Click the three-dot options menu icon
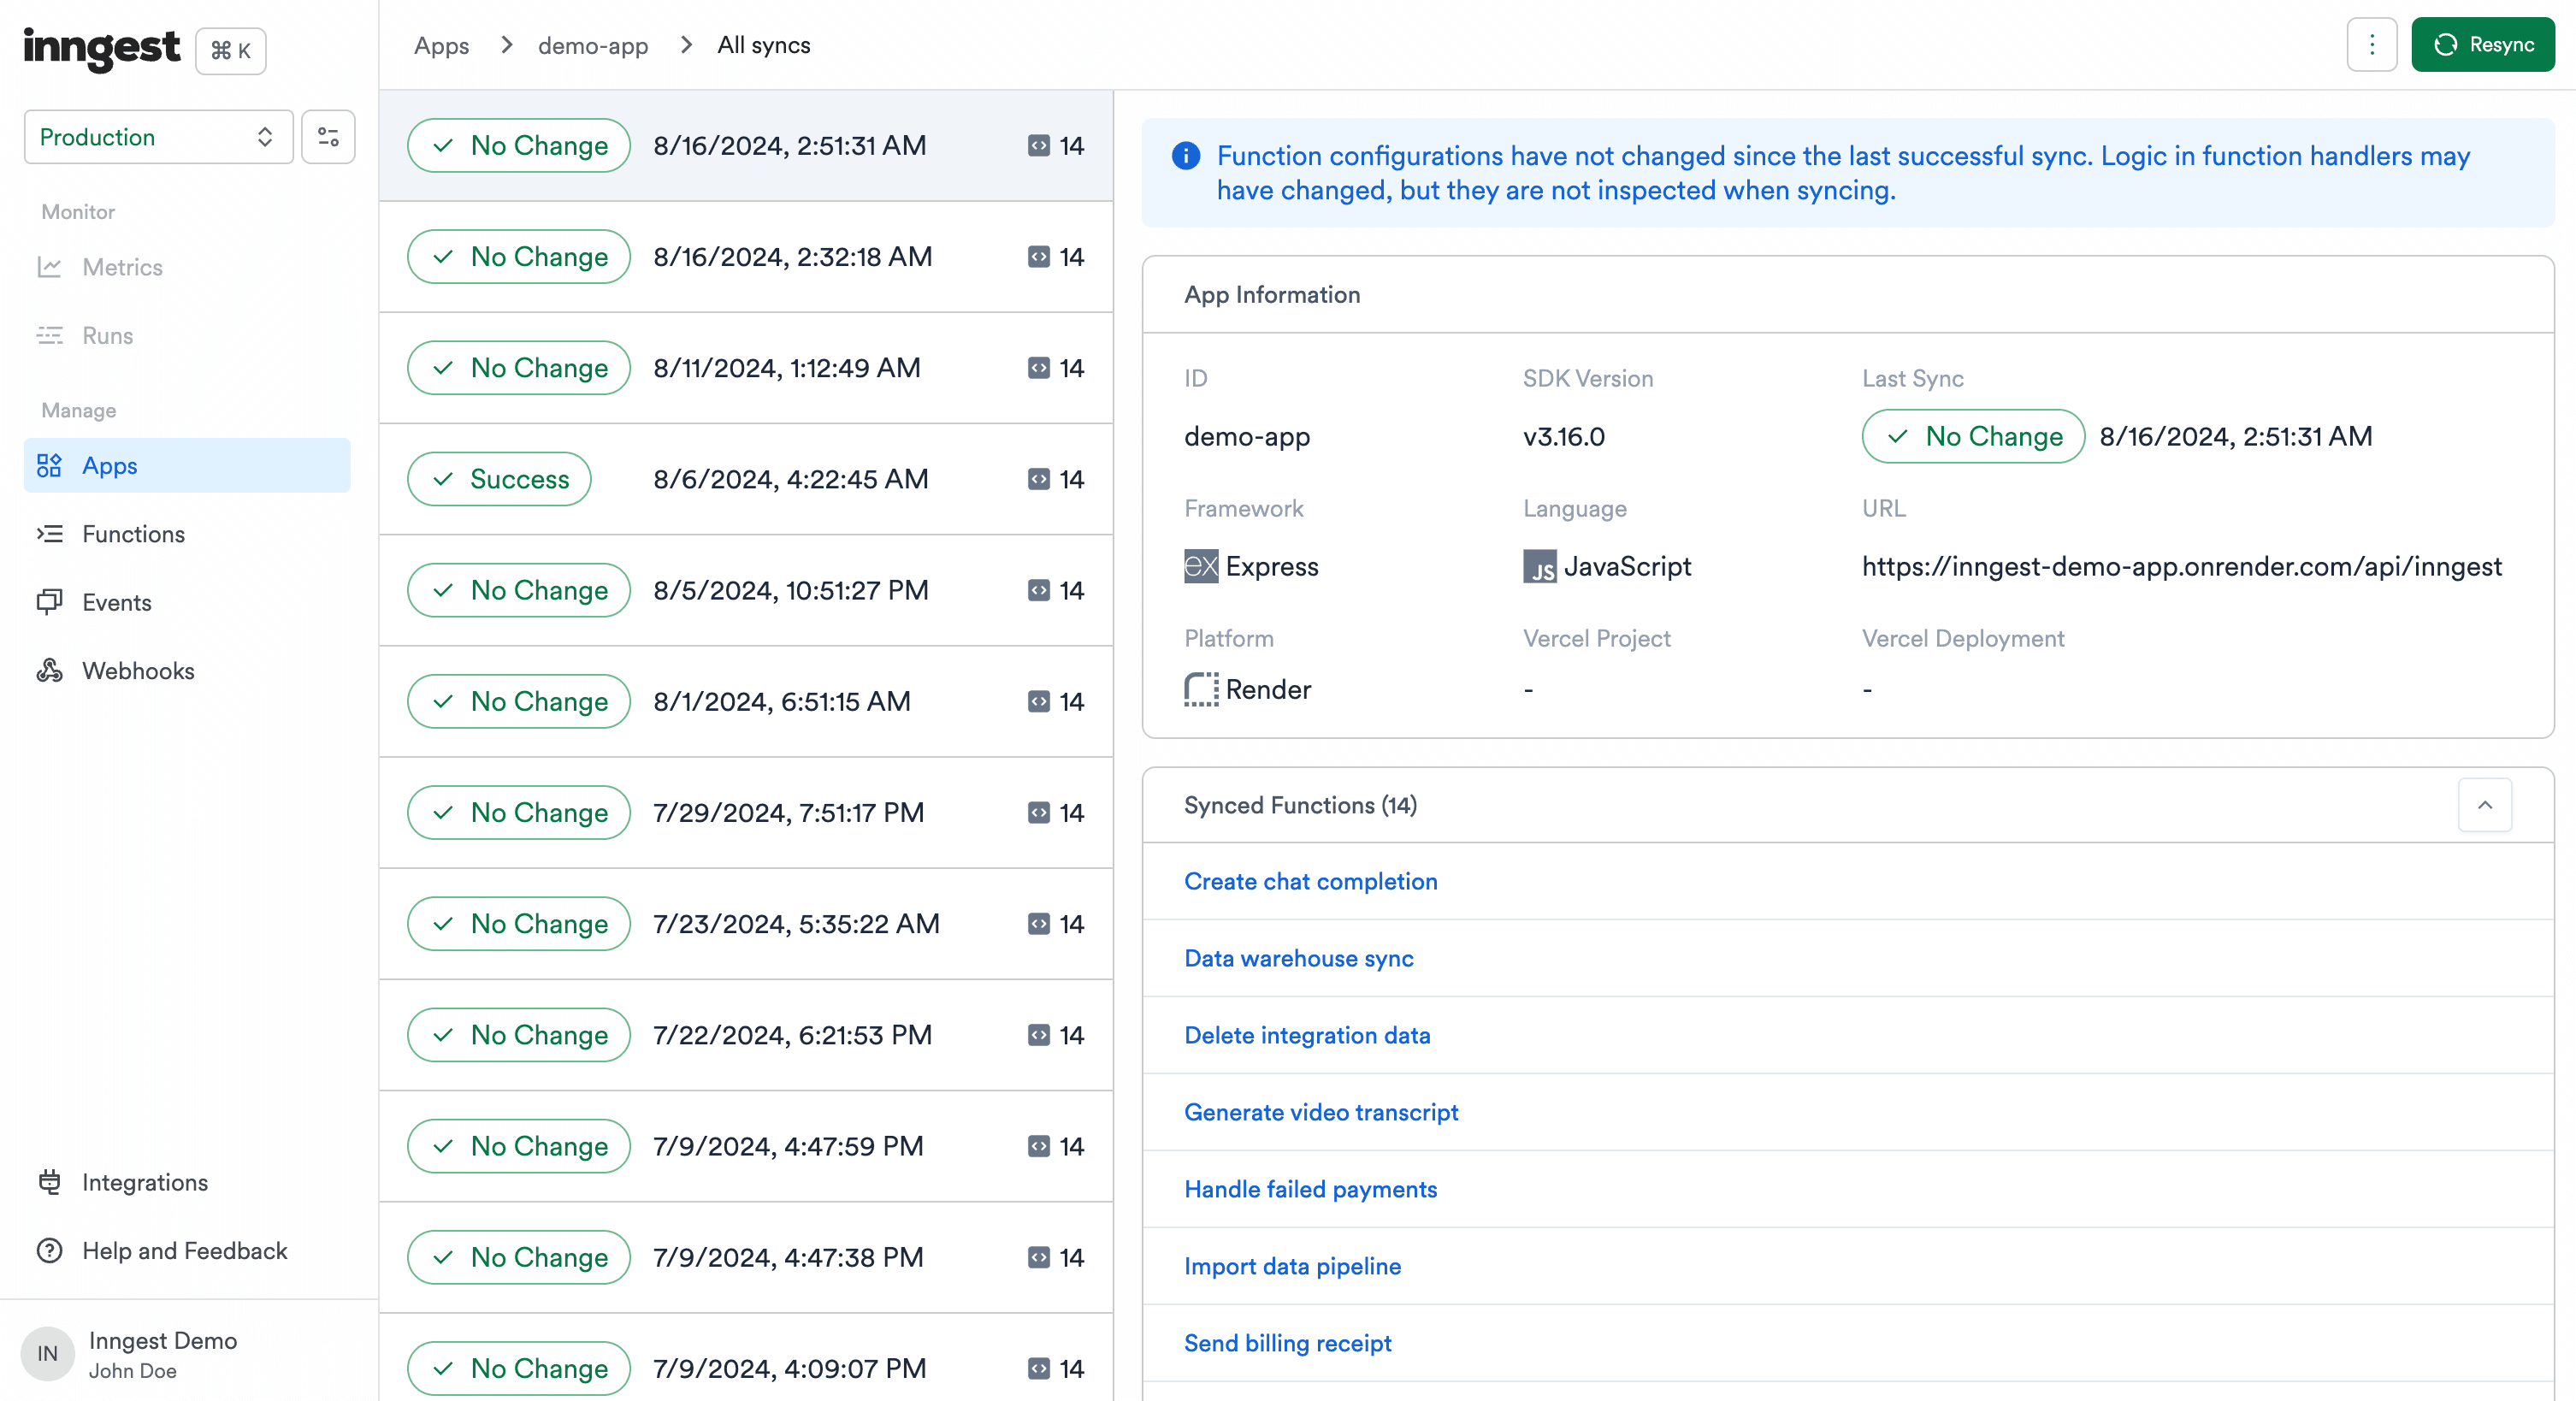The height and width of the screenshot is (1401, 2576). click(2371, 44)
